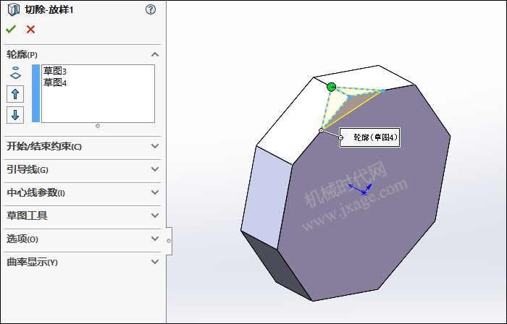
Task: Expand the 选项(O) section
Action: click(155, 239)
